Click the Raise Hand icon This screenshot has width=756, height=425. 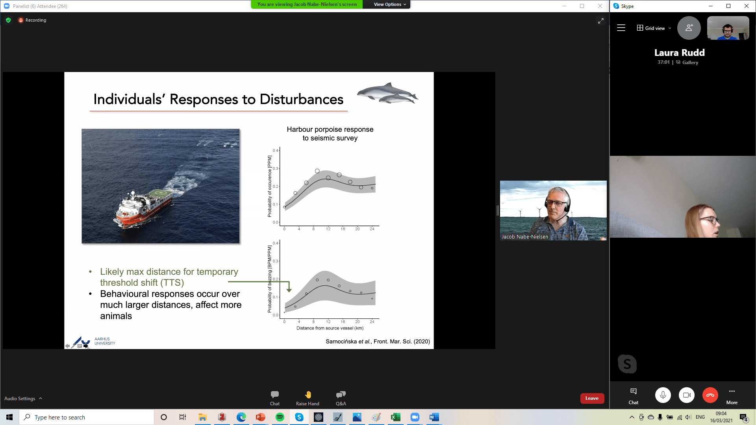click(x=308, y=397)
